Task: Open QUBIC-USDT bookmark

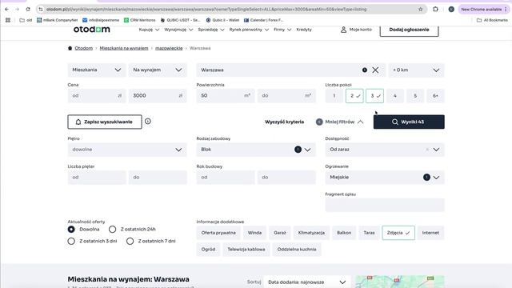Action: tap(180, 20)
